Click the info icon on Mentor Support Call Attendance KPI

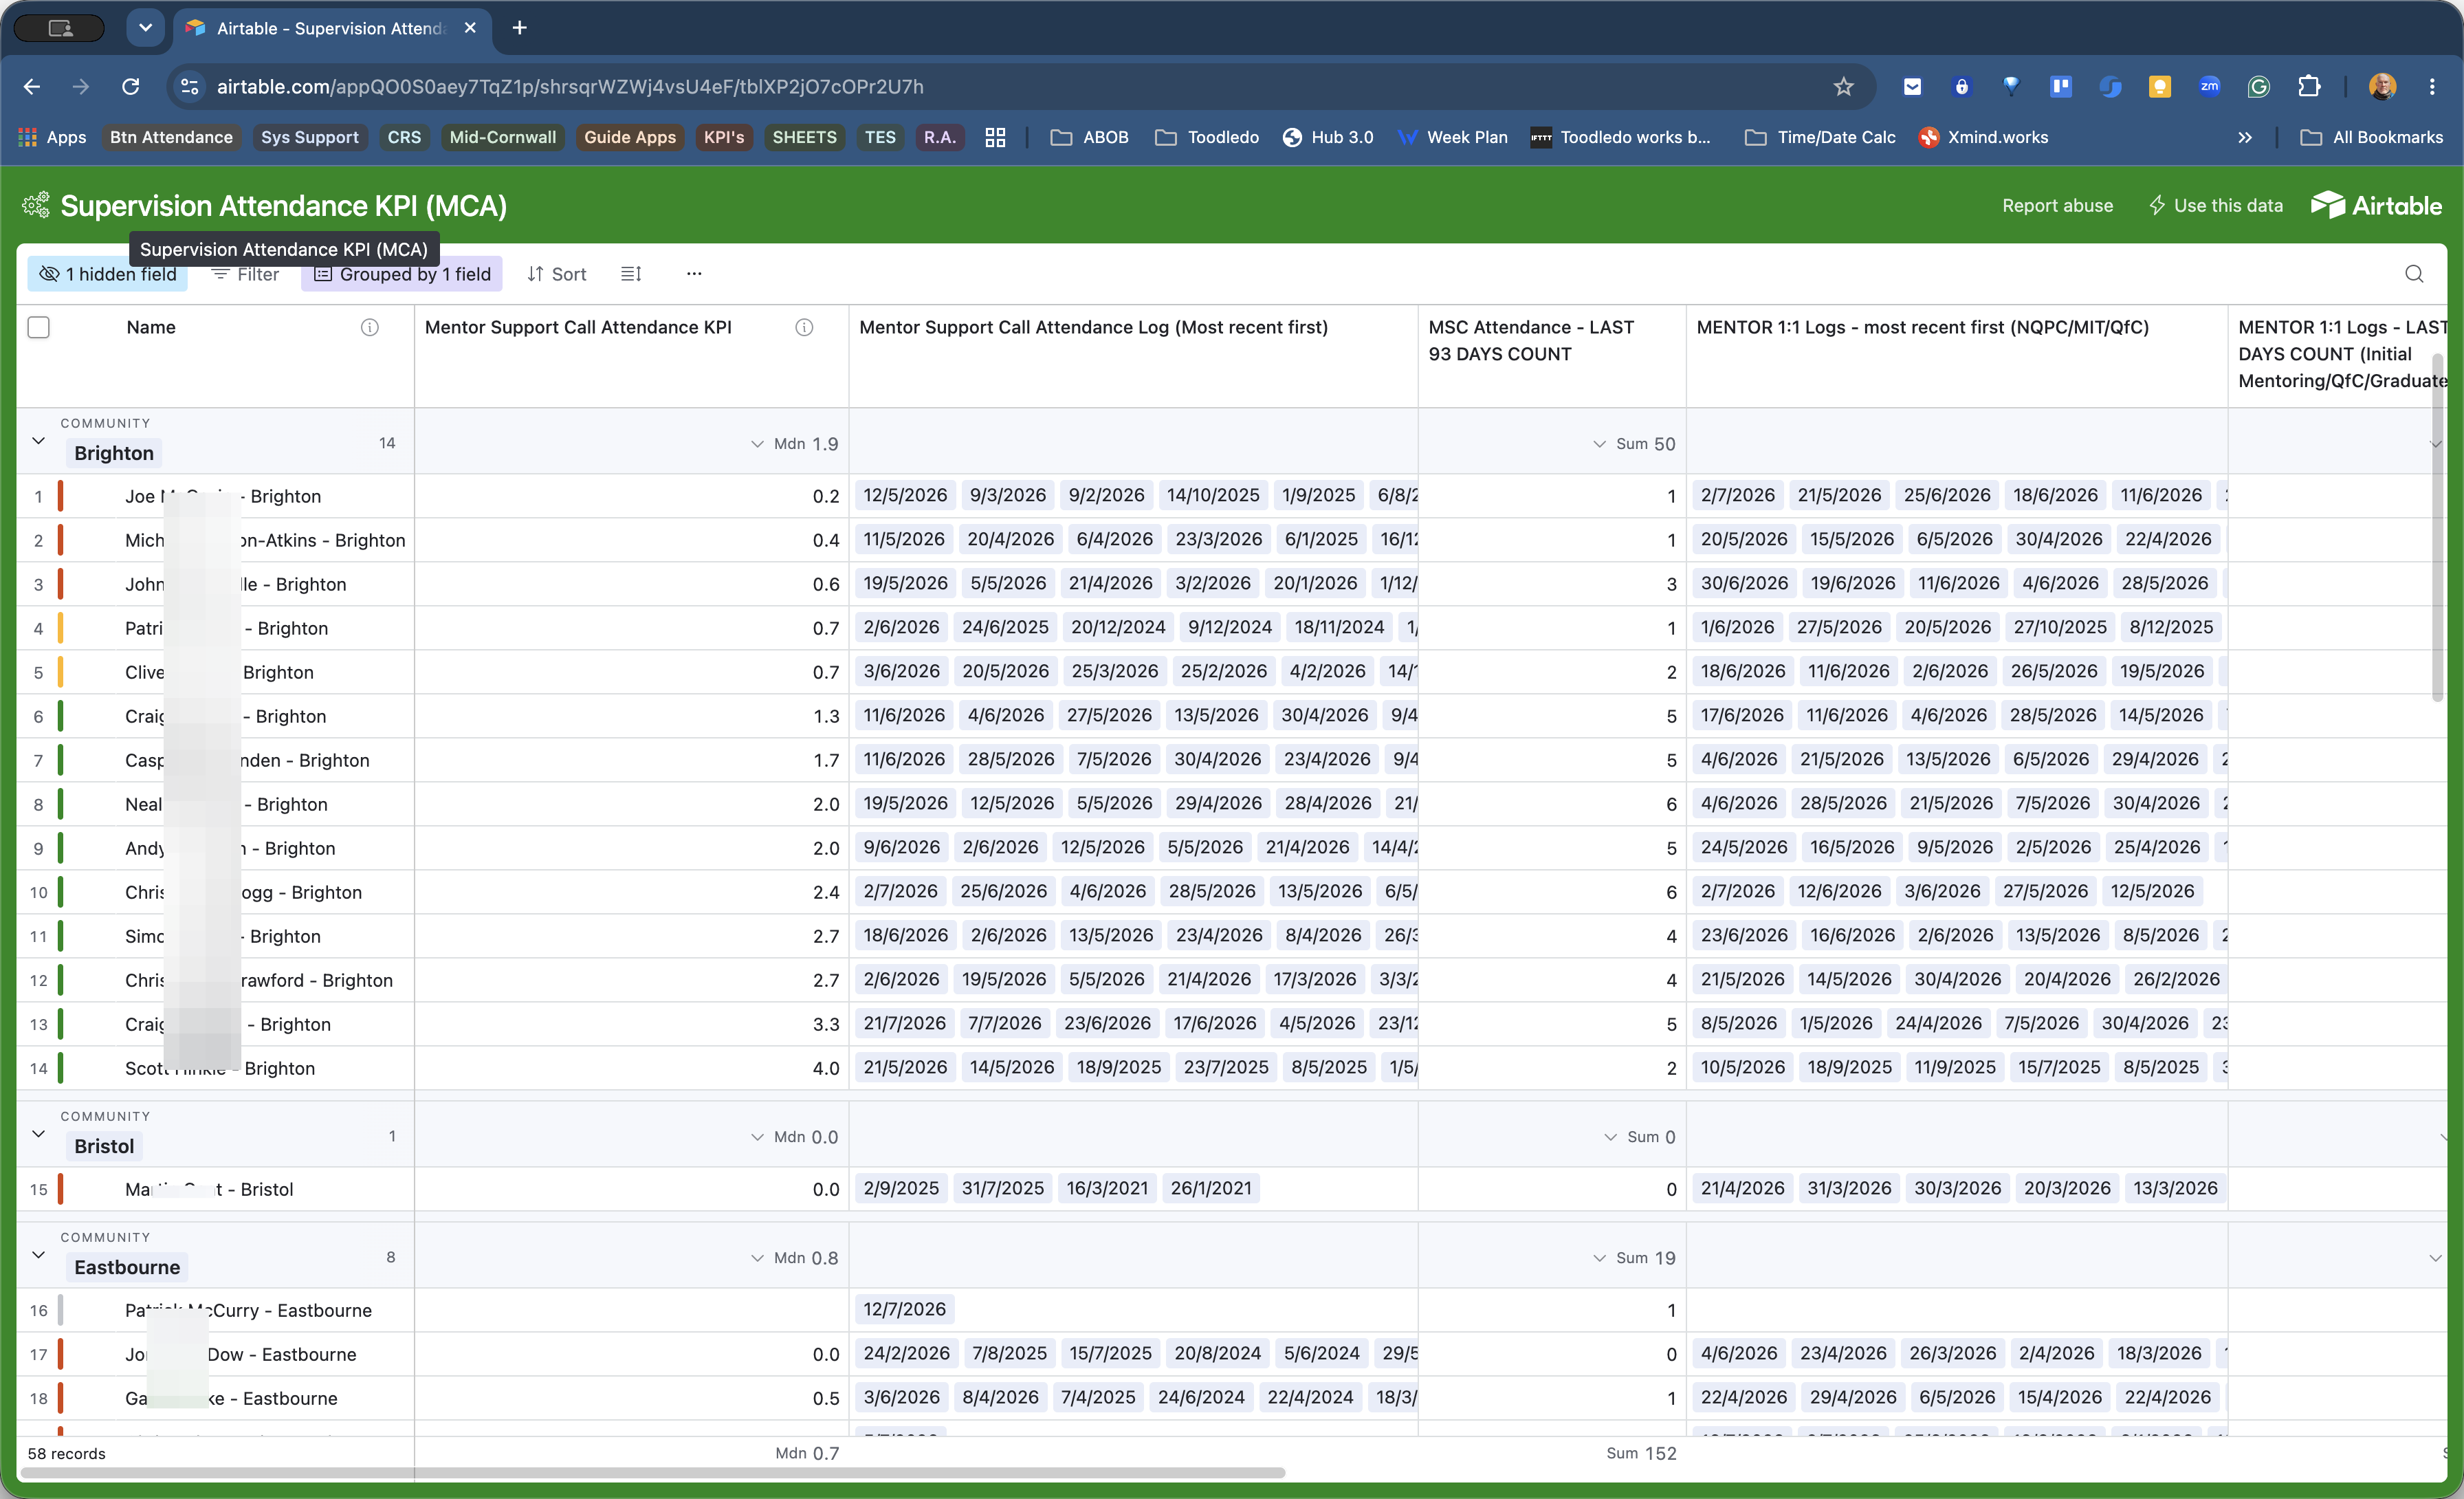[x=804, y=328]
